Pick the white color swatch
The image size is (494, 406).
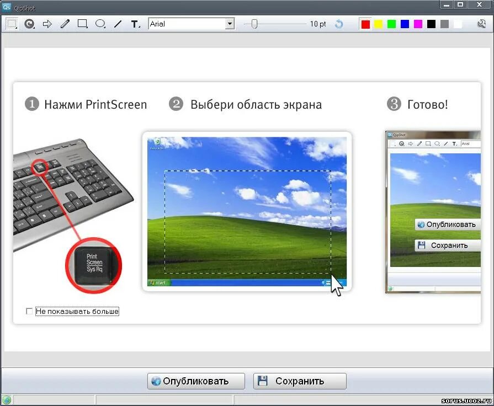click(x=458, y=24)
